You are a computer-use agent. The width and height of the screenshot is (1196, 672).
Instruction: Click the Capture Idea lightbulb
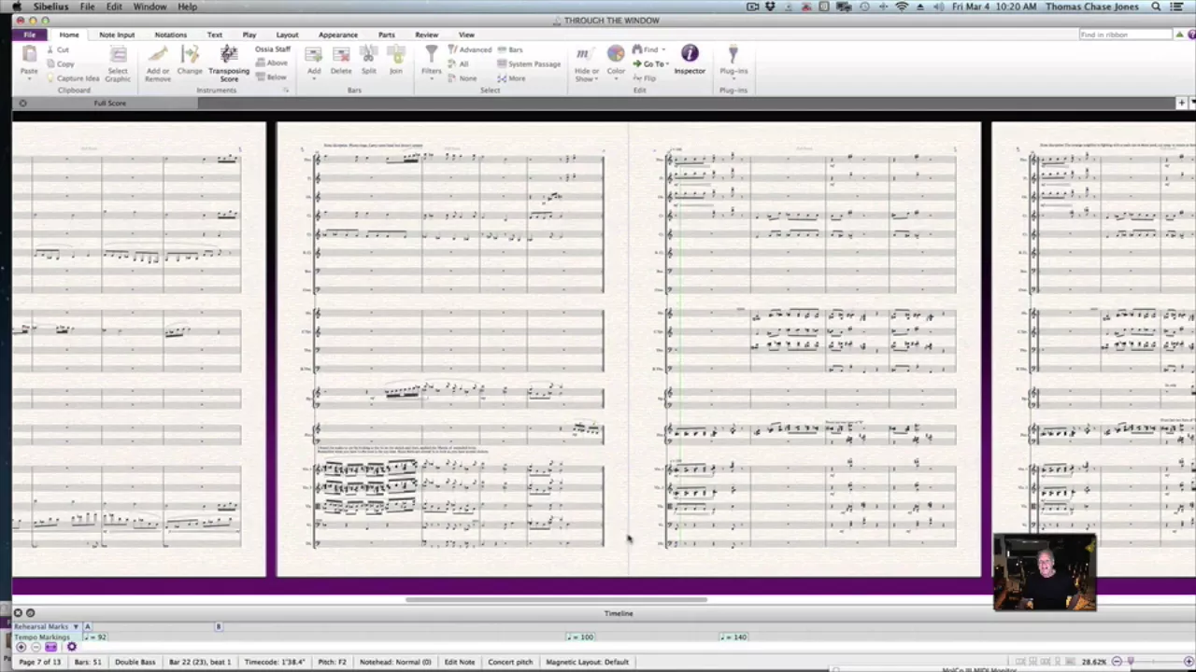click(x=50, y=78)
